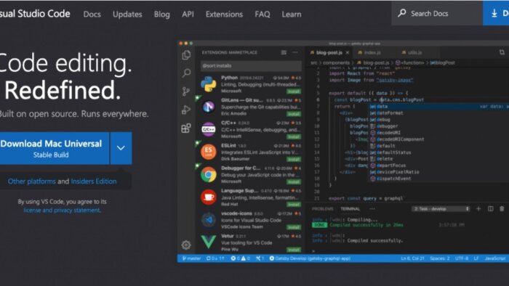Expand the download options chevron

pos(121,148)
